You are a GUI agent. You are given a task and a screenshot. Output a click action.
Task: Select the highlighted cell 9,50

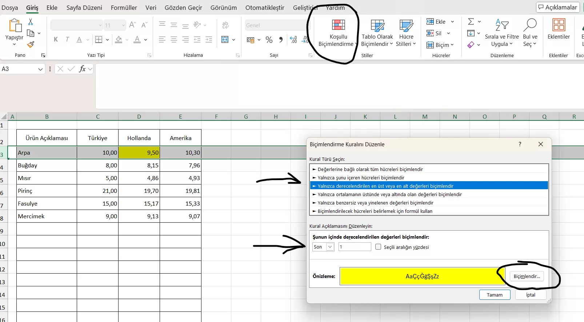(139, 152)
